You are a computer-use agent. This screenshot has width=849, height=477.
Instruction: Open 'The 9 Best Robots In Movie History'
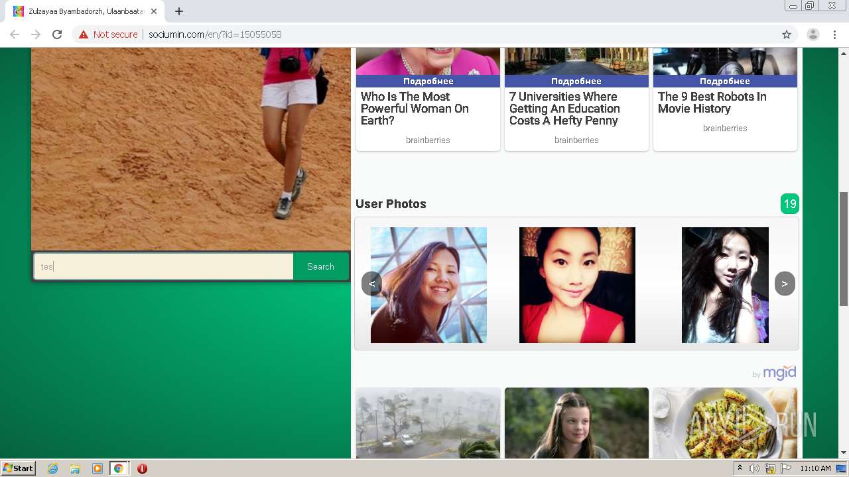click(x=712, y=103)
